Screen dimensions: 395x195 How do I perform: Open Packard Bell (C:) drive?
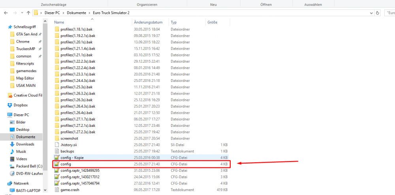point(28,166)
